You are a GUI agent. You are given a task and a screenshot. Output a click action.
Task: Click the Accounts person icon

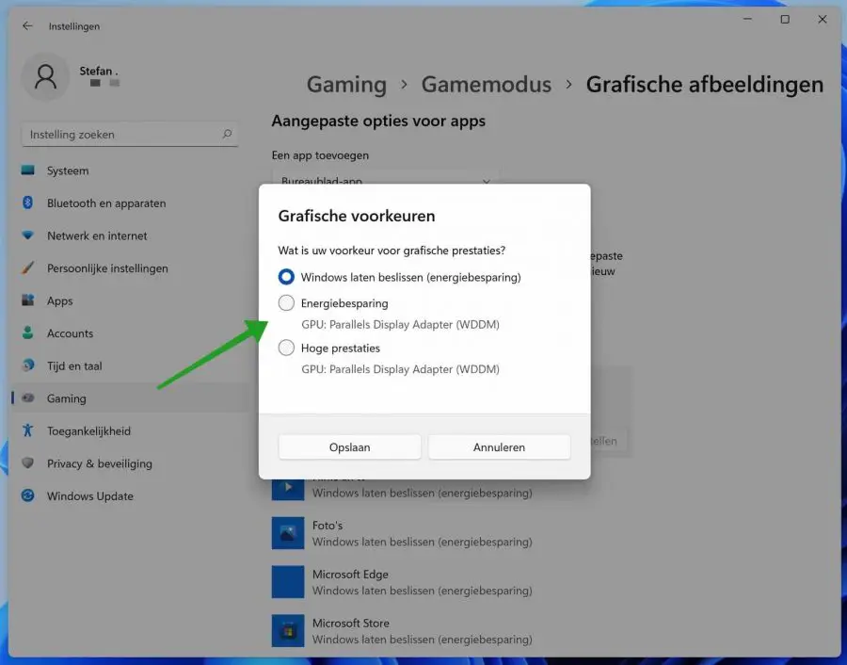[x=27, y=332]
